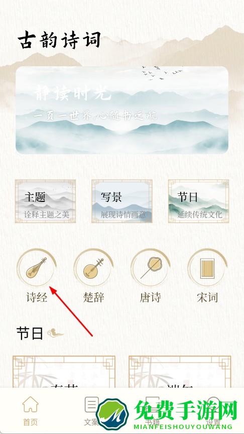Open the 唐诗 fan icon
This screenshot has width=244, height=434.
(151, 267)
